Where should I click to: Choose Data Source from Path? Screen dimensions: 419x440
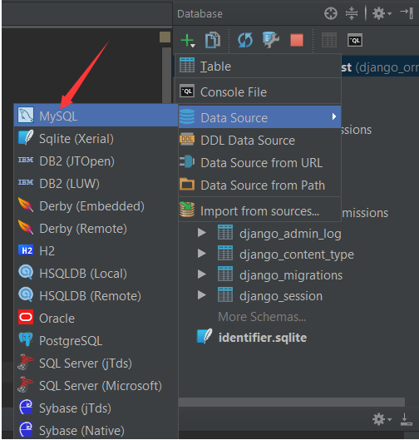coord(259,185)
